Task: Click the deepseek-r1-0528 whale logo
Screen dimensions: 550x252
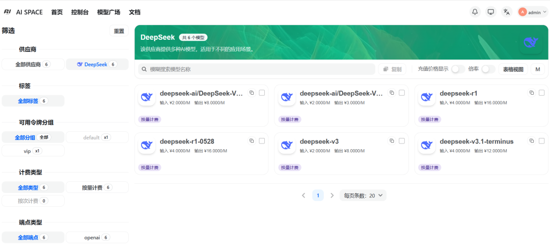Action: (x=147, y=145)
